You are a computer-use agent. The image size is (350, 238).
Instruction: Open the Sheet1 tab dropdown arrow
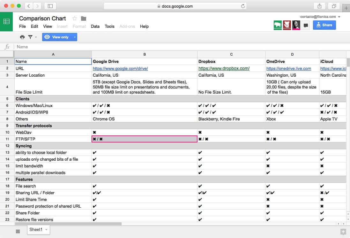click(46, 229)
